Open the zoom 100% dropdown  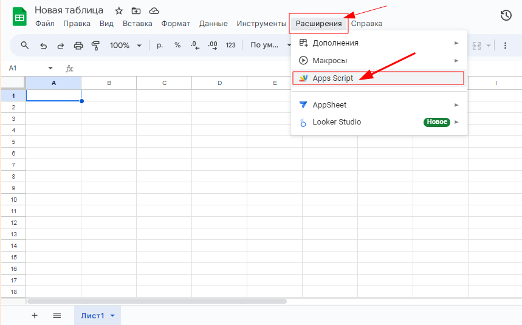[126, 45]
